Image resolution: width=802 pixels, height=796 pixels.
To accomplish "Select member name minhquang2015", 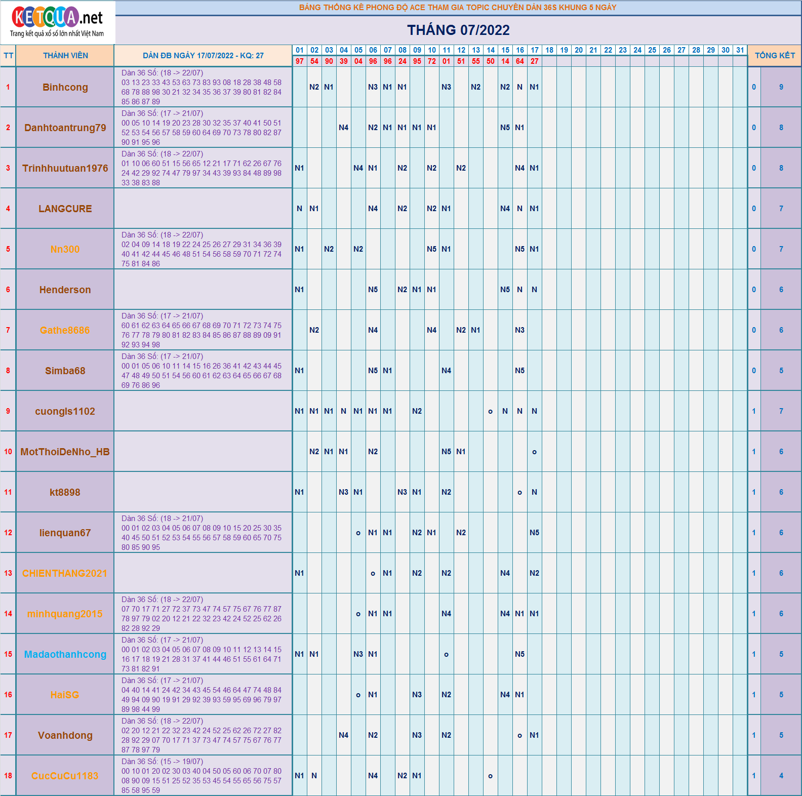I will [65, 614].
